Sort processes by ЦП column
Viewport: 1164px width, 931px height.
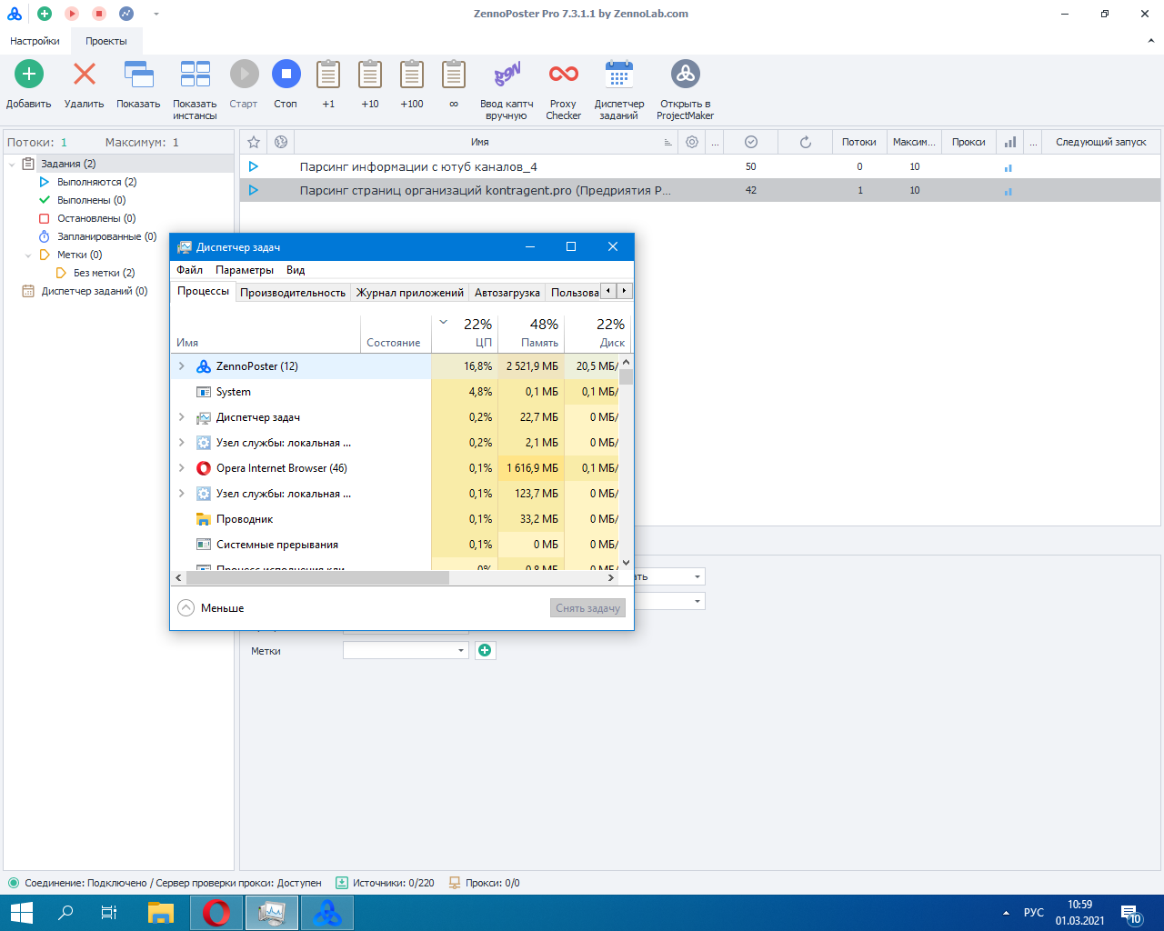click(465, 333)
